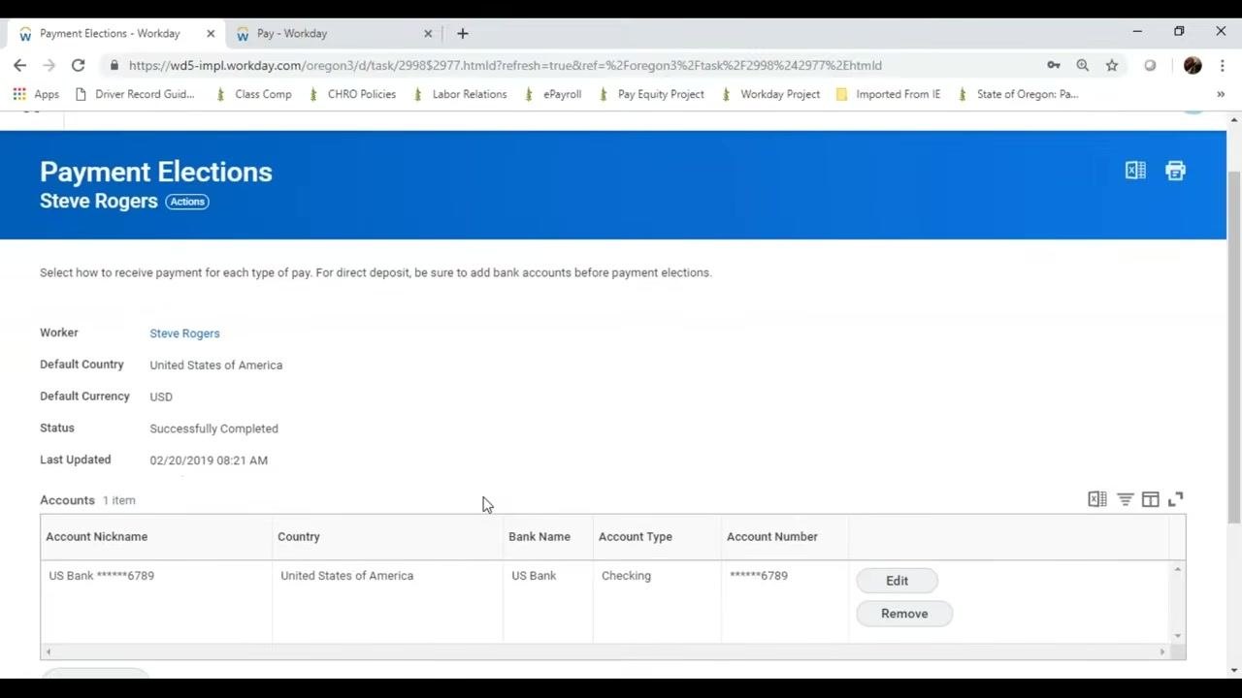Open the Workday Project bookmark

pyautogui.click(x=770, y=94)
